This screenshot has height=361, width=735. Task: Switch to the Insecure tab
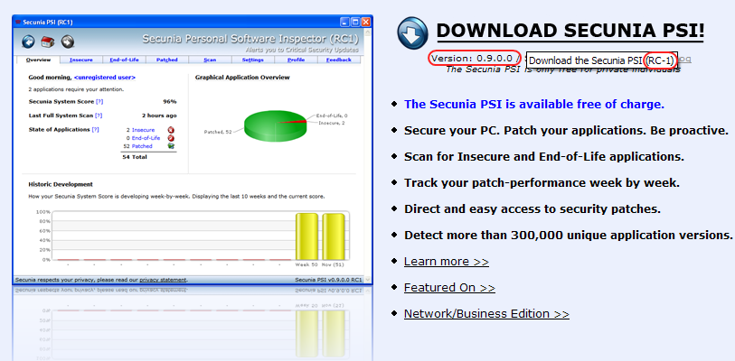pyautogui.click(x=81, y=60)
